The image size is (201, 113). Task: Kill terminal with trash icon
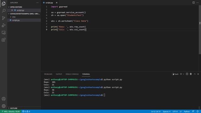[191, 74]
